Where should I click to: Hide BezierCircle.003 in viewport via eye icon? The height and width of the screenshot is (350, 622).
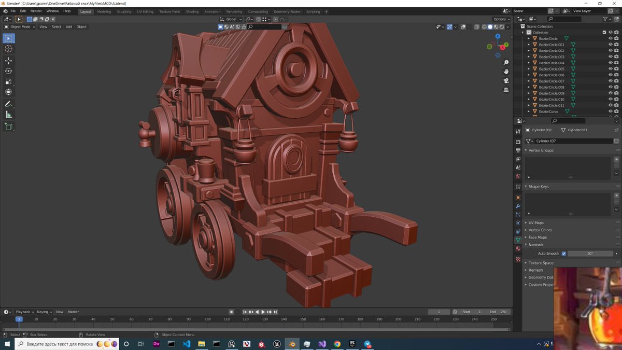coord(610,57)
